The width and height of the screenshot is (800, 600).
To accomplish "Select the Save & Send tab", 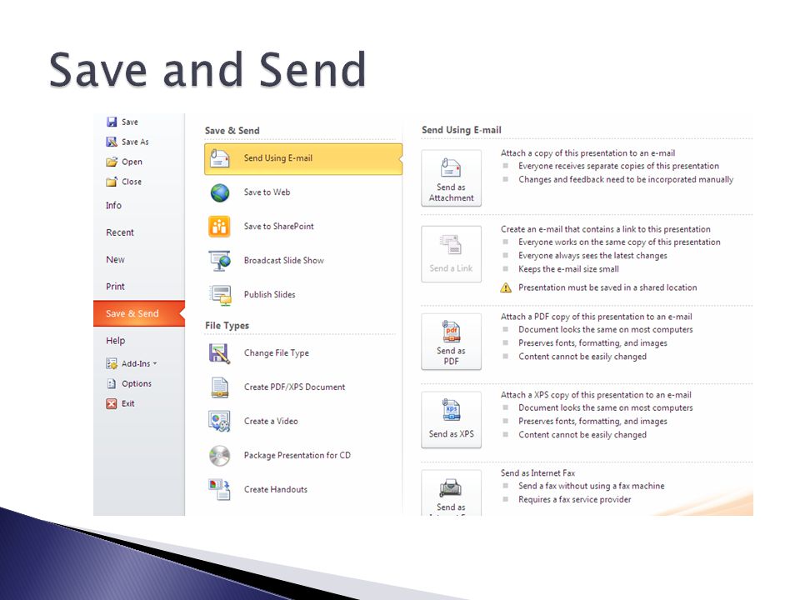I will pyautogui.click(x=139, y=313).
